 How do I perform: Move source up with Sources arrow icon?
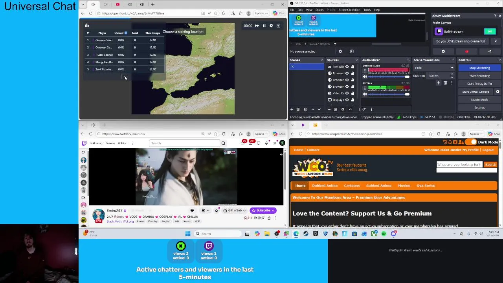350,109
